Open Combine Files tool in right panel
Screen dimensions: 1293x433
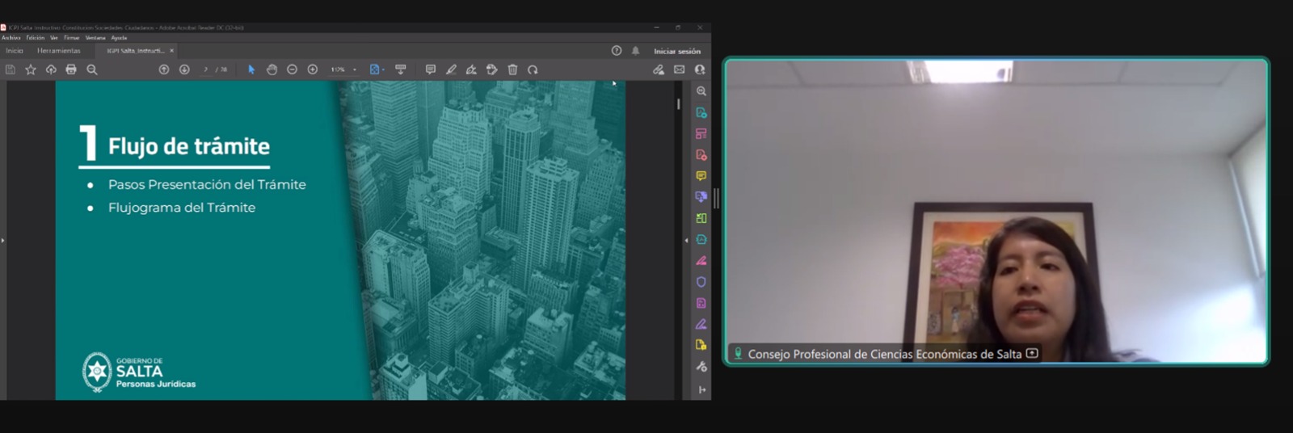[701, 196]
